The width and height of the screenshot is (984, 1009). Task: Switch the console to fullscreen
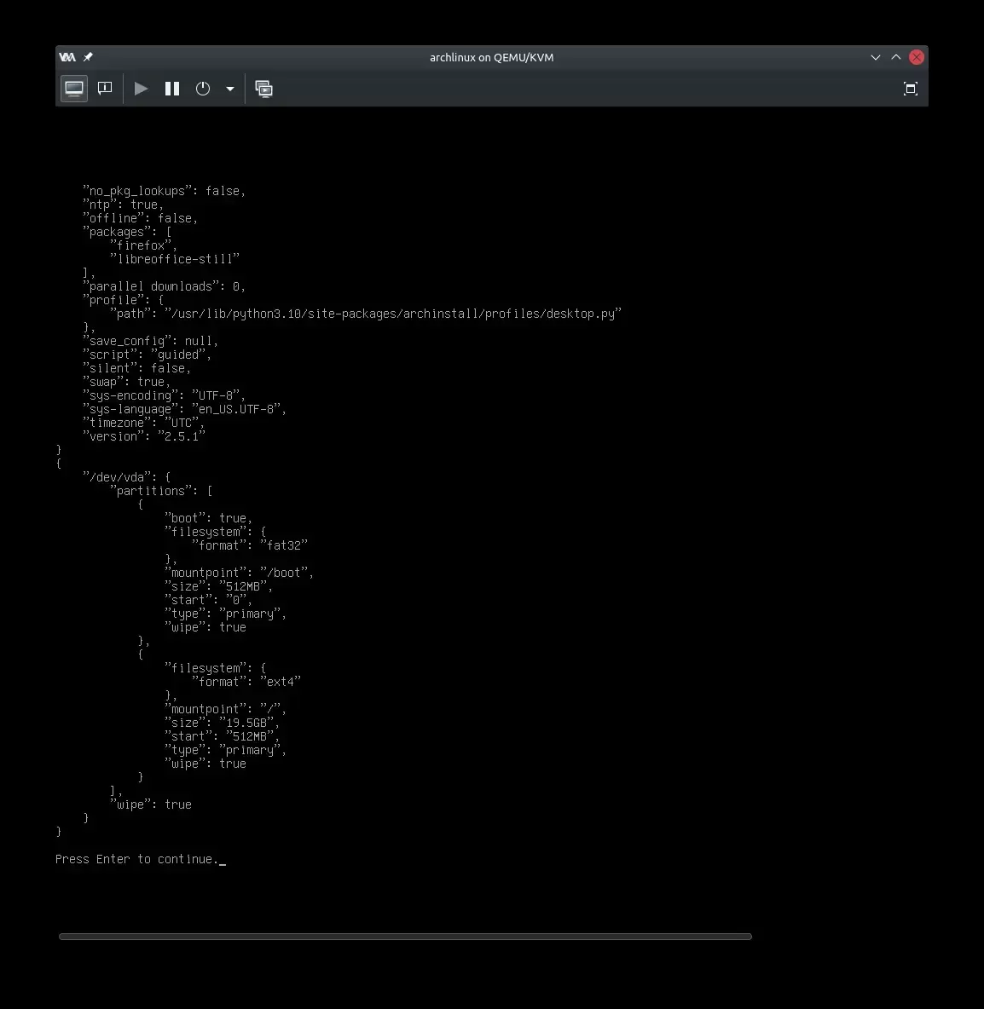(x=910, y=89)
